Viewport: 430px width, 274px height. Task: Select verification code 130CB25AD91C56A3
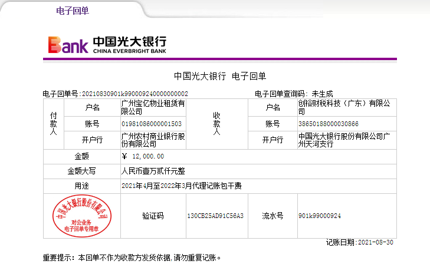pyautogui.click(x=215, y=216)
